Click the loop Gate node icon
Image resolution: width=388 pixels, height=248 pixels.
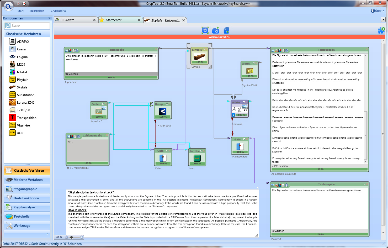coord(163,158)
